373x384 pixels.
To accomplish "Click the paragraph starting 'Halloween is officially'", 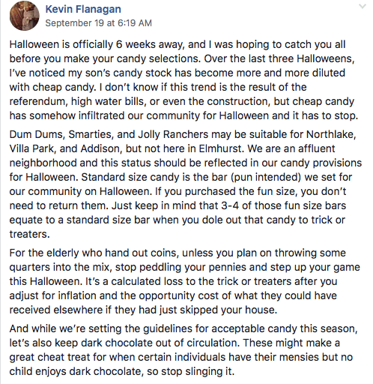I will (x=184, y=80).
